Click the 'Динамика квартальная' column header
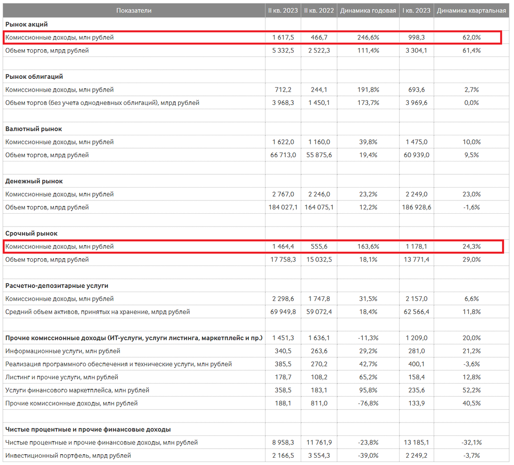The image size is (514, 465). [x=472, y=11]
